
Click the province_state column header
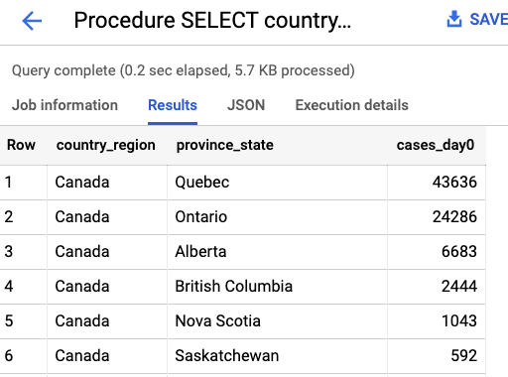(x=225, y=145)
